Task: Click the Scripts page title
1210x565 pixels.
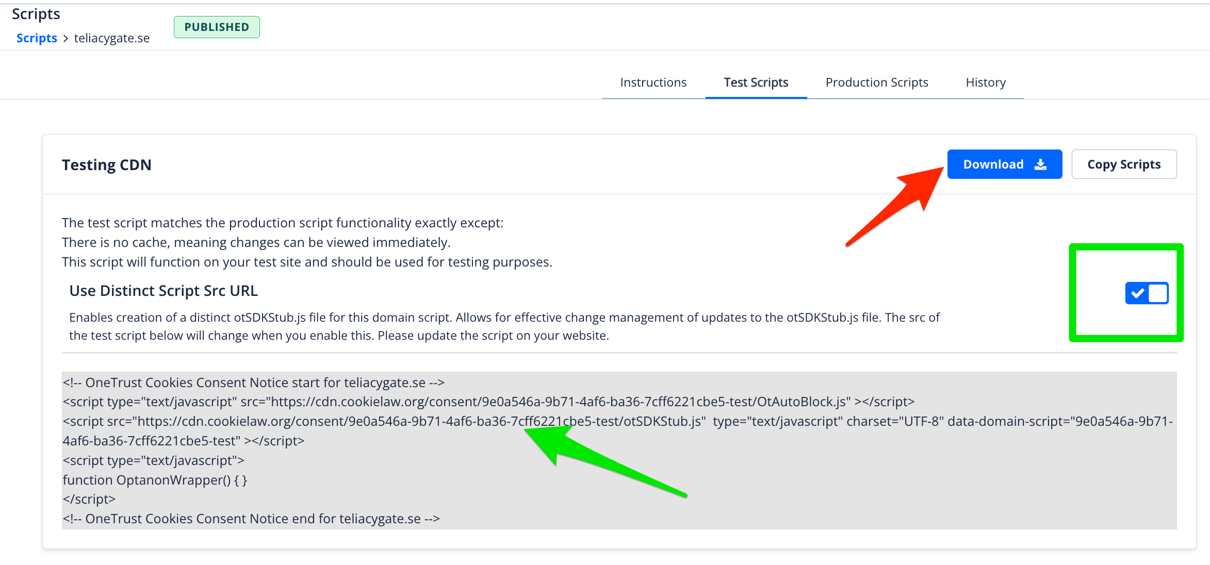Action: click(x=36, y=14)
